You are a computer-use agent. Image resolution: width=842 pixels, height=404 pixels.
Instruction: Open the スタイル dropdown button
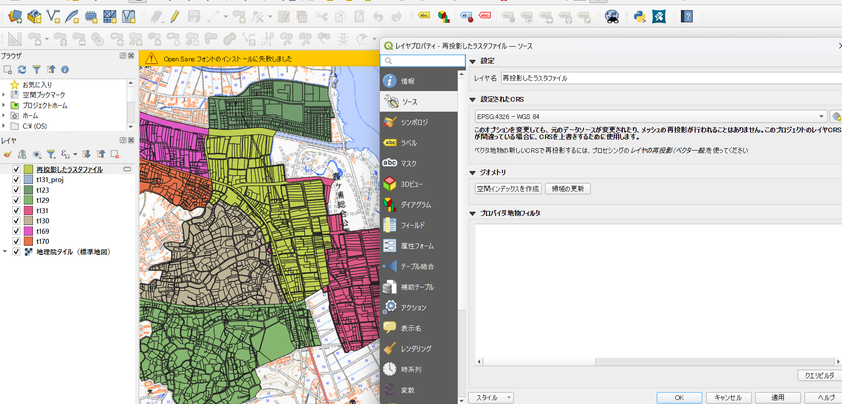491,398
